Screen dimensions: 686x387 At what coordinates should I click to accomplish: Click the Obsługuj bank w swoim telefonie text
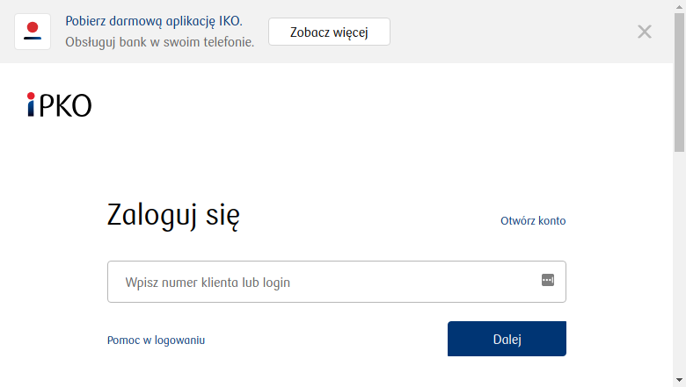click(x=160, y=42)
